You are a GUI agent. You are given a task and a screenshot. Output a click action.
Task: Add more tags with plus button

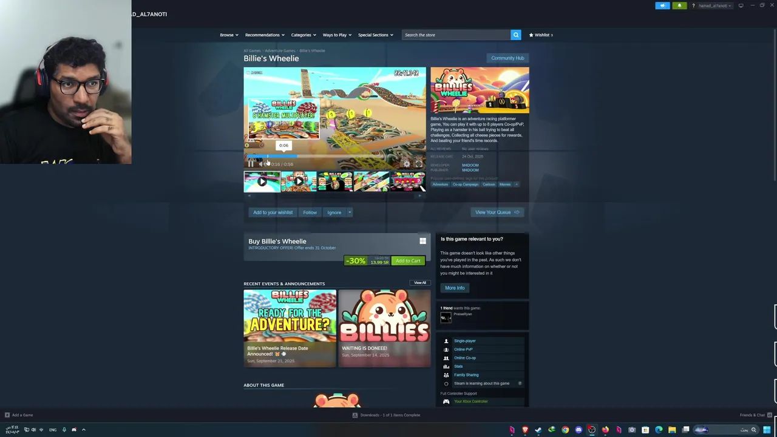tap(517, 185)
